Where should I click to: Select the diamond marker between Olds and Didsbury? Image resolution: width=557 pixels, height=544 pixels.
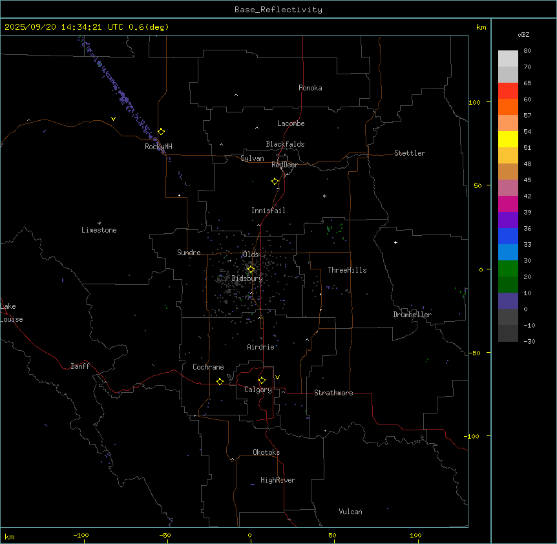click(251, 269)
